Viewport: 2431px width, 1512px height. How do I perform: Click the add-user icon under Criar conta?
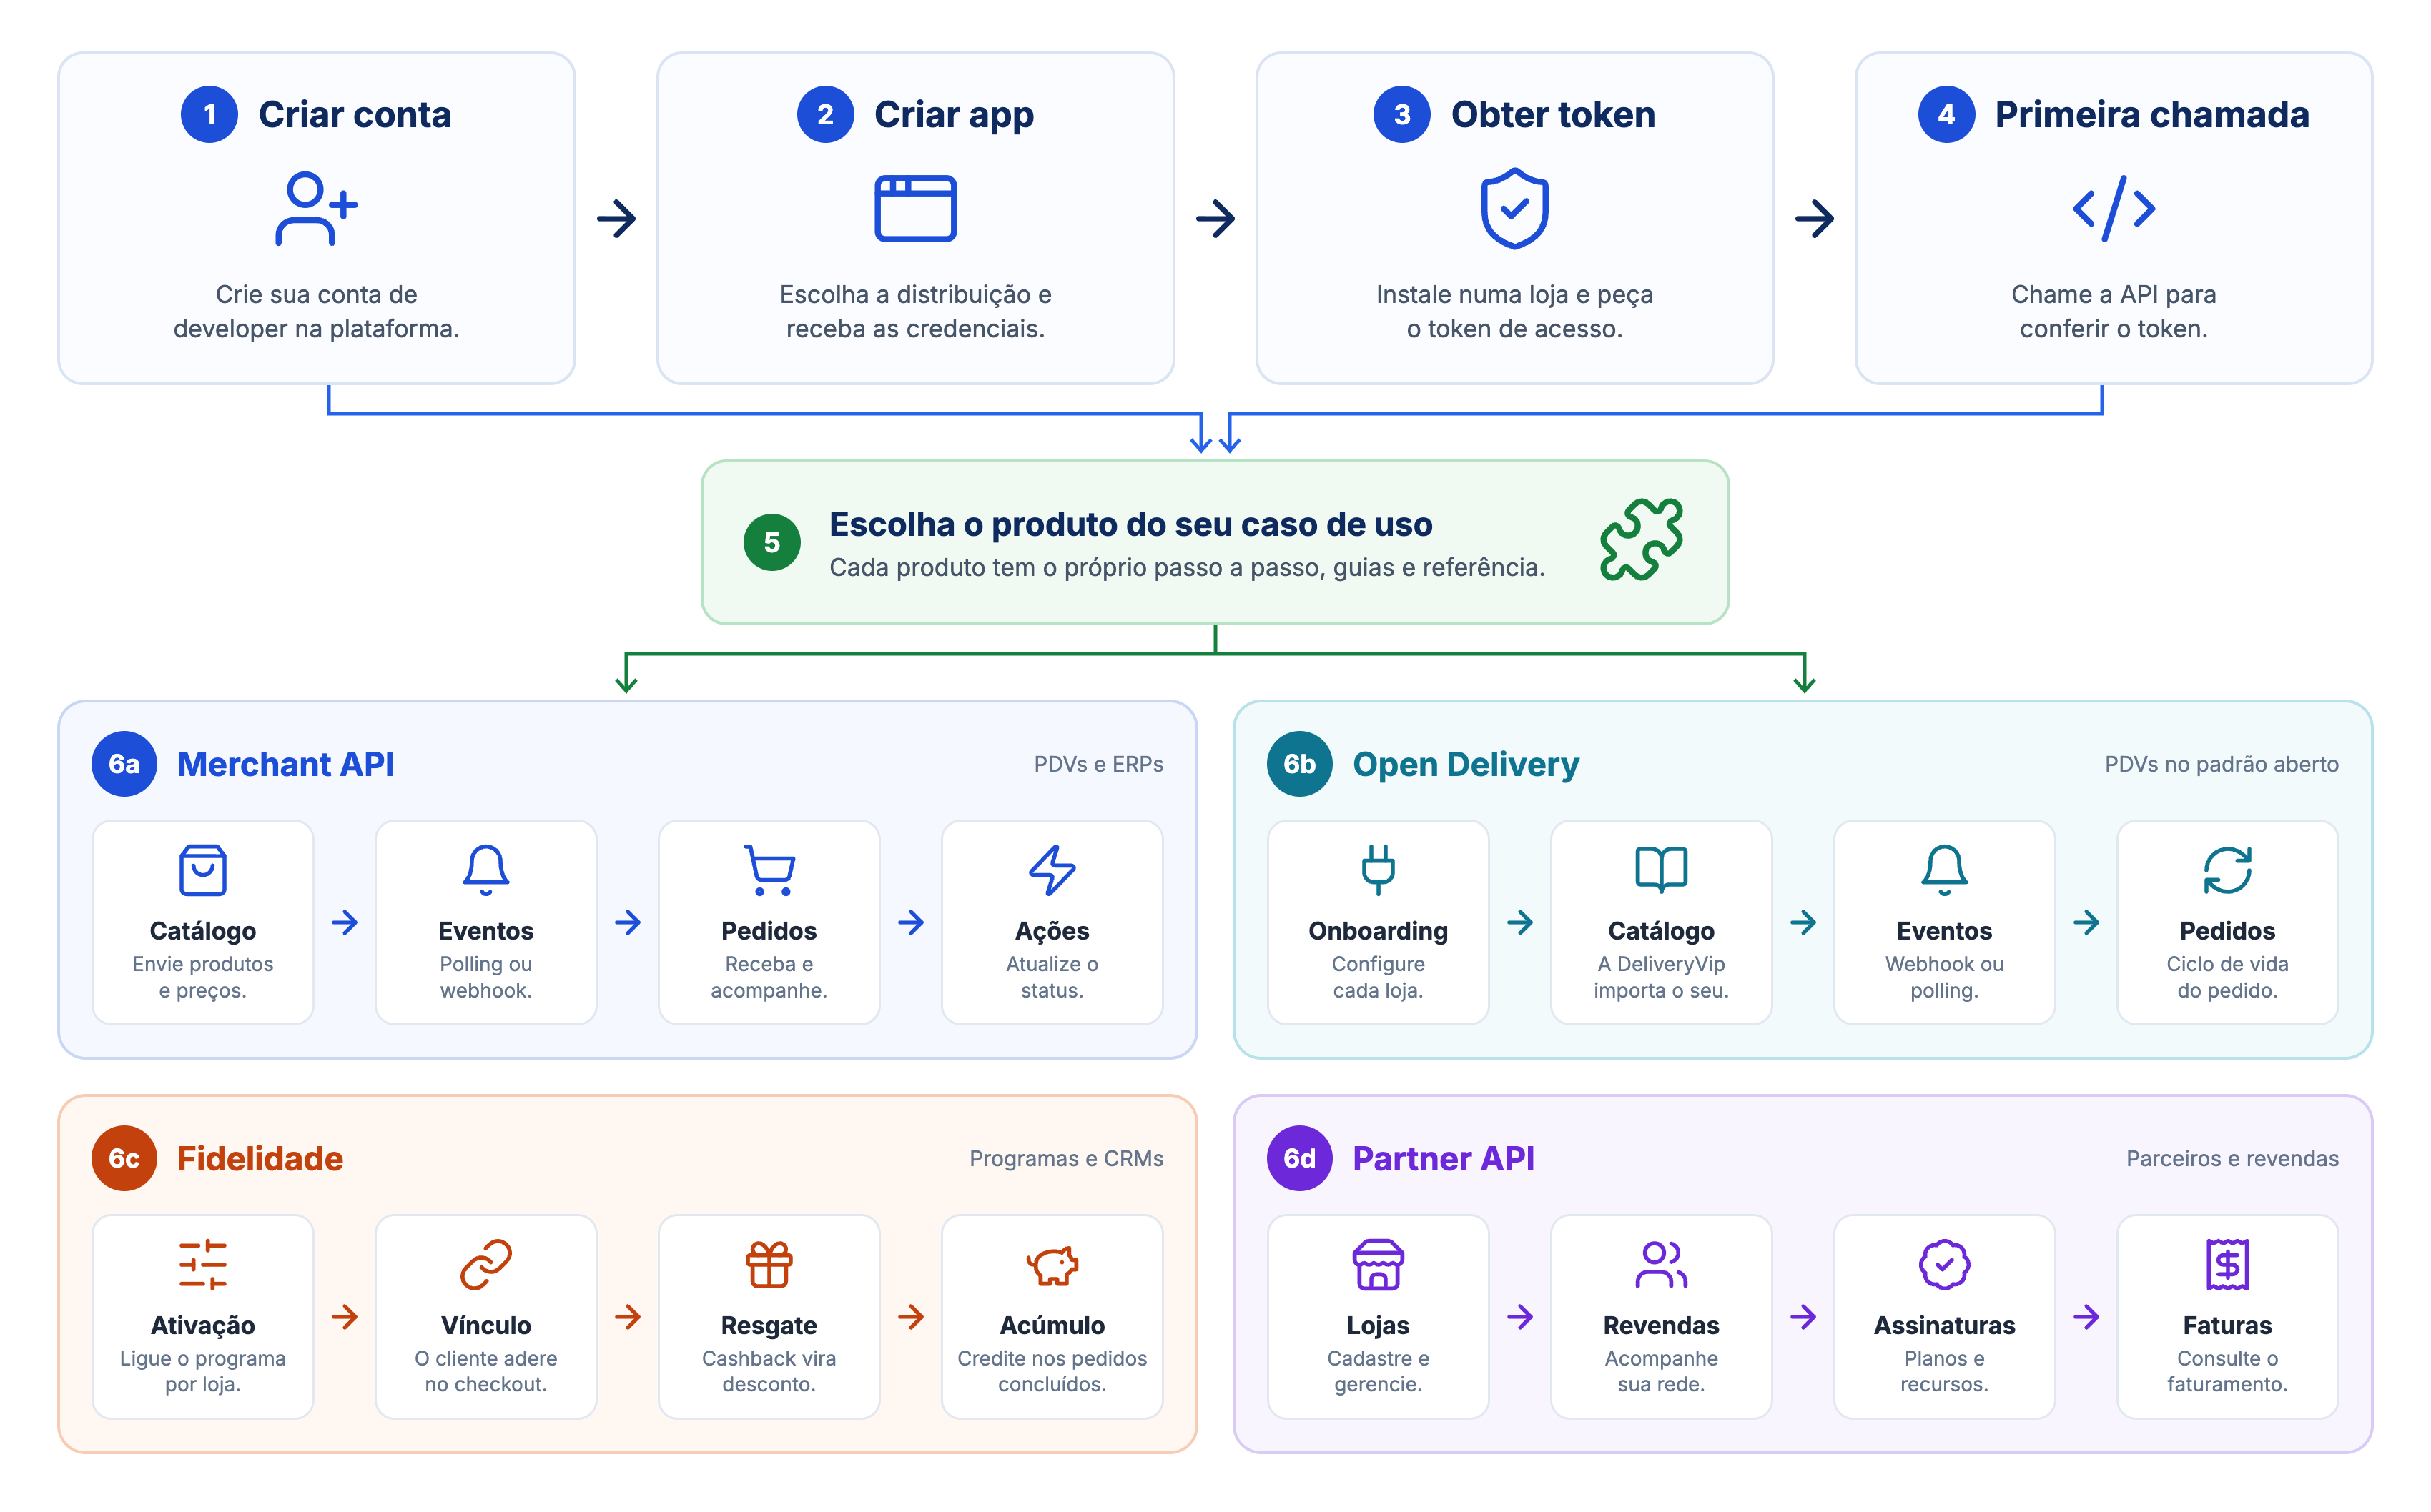(316, 209)
